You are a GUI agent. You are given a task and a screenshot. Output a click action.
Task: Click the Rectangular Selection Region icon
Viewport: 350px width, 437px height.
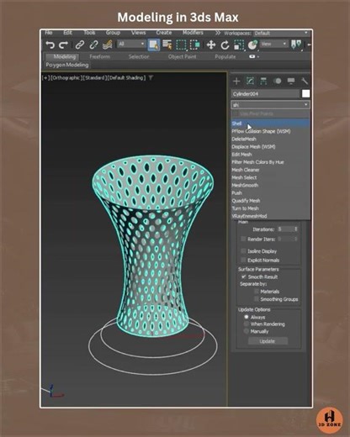[181, 45]
